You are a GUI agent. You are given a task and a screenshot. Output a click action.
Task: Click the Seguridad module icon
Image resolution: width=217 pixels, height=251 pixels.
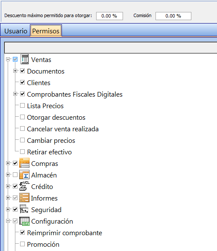(x=24, y=209)
